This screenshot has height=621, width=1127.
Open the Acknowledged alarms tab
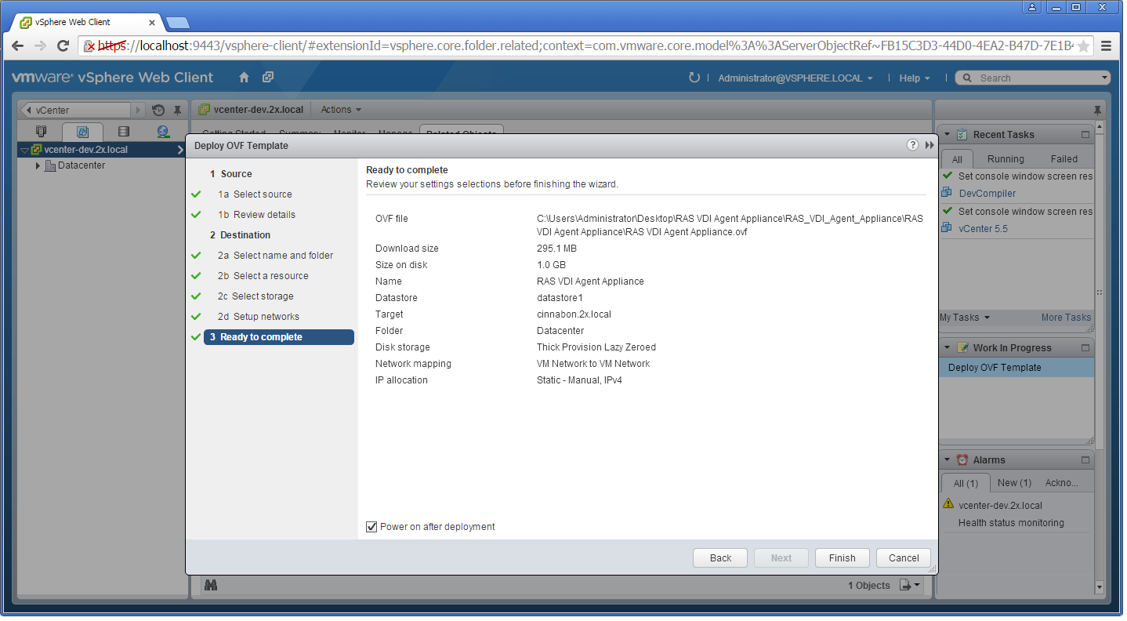click(1062, 483)
